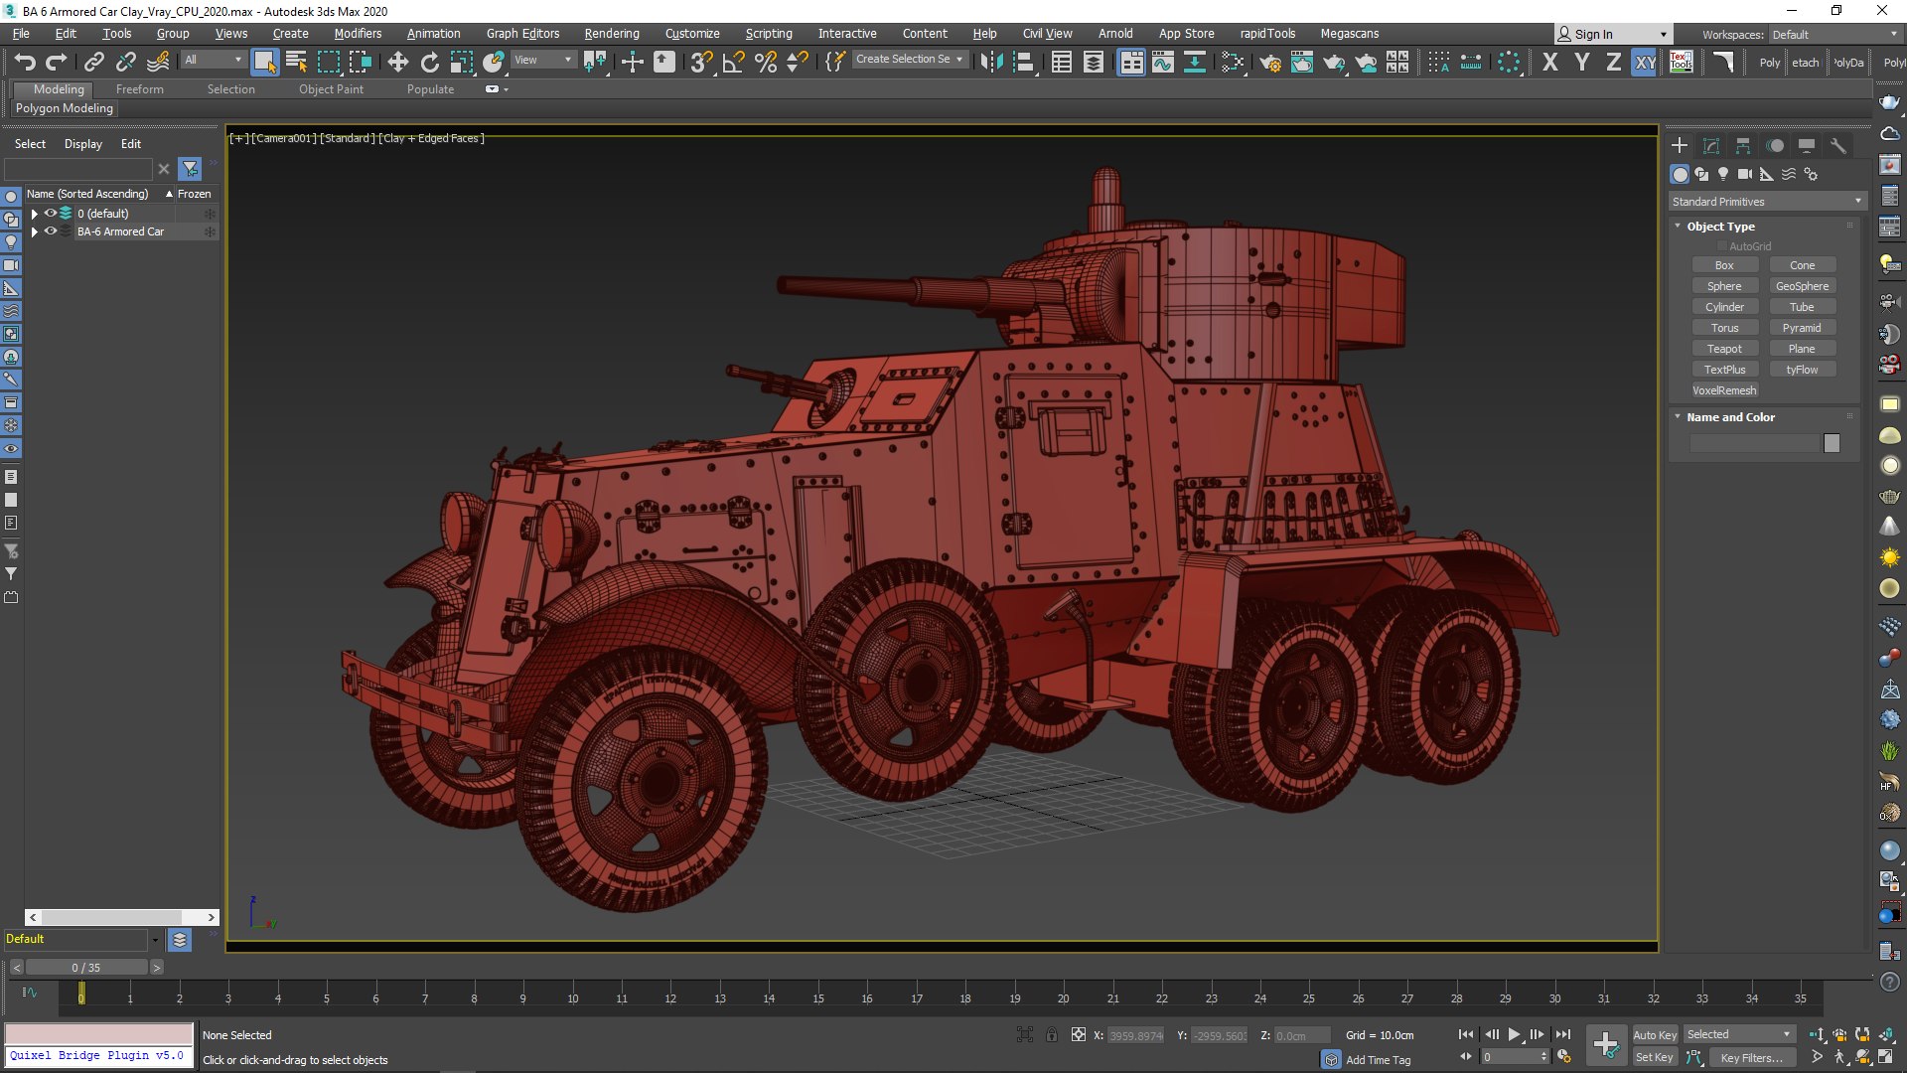1907x1073 pixels.
Task: Switch to the Freeform ribbon tab
Action: pos(139,89)
